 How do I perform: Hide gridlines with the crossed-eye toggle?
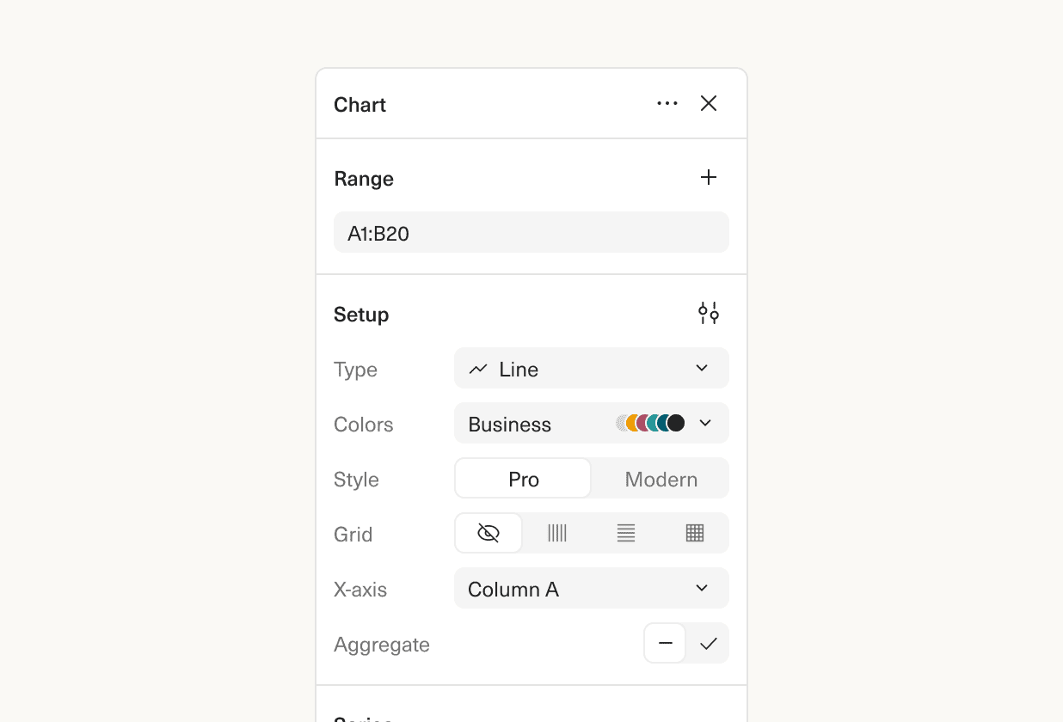488,533
